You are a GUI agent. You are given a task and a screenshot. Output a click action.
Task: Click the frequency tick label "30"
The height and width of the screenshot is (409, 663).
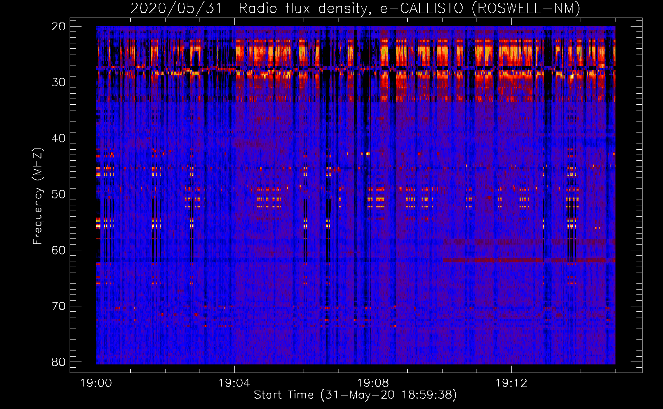click(x=59, y=82)
